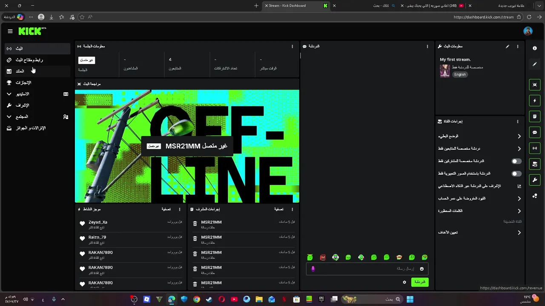Open Steam from the Windows taskbar
The width and height of the screenshot is (545, 306).
pos(209,299)
